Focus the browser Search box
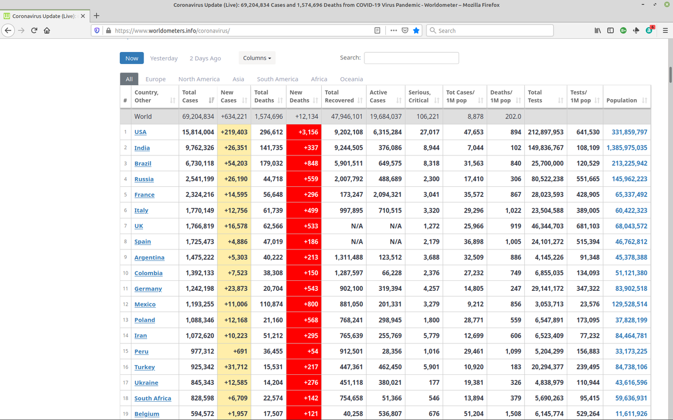The height and width of the screenshot is (420, 673). [490, 30]
